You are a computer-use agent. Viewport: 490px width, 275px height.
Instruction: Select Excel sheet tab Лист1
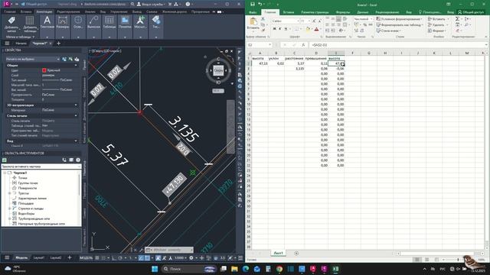pos(278,253)
